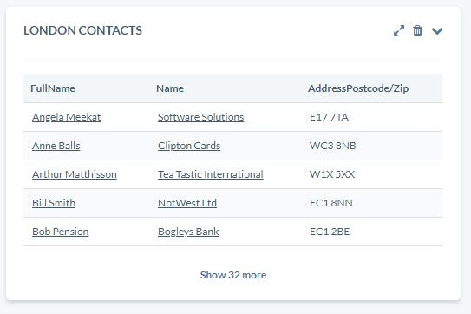
Task: Open the Software Solutions company link
Action: (x=201, y=117)
